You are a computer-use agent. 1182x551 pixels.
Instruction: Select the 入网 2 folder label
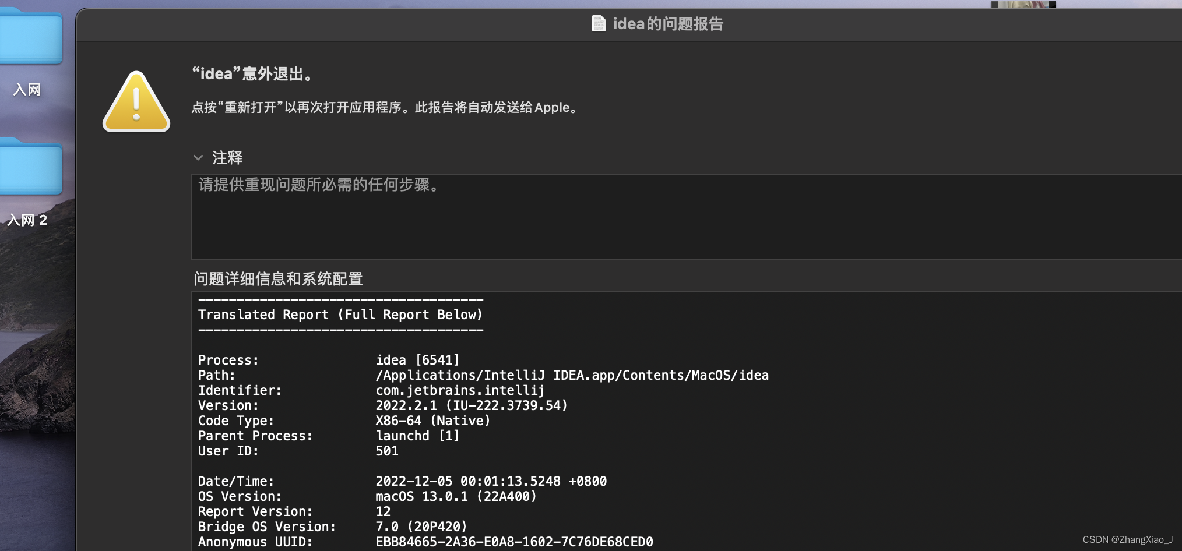tap(27, 220)
